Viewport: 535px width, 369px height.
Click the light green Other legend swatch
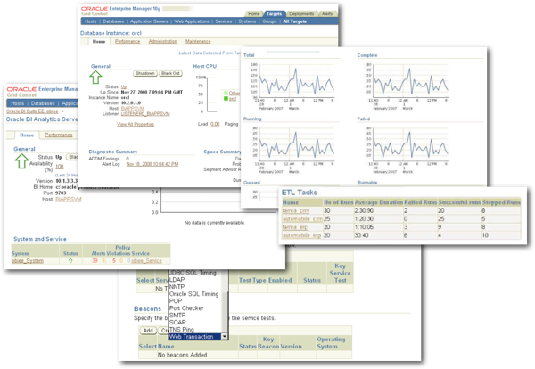click(226, 93)
